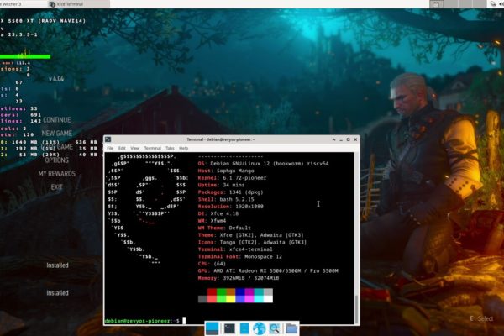Viewport: 504px width, 336px height.
Task: Click the Icons: Tango [GTK2] line
Action: (x=252, y=242)
